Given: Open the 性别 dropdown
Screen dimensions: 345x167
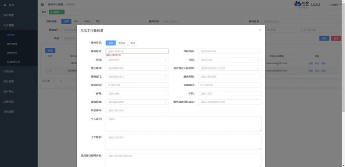Looking at the screenshot, I should pyautogui.click(x=230, y=60).
